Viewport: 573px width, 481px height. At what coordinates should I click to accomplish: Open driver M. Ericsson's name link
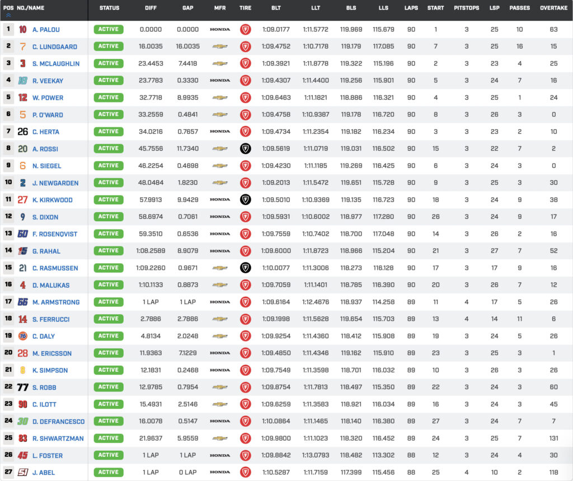(x=52, y=353)
